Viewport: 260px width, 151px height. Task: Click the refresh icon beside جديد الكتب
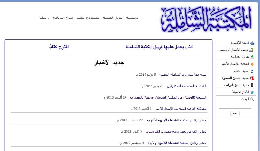click(x=252, y=71)
